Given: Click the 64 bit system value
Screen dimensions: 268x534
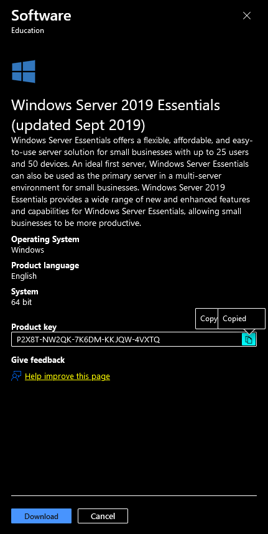Looking at the screenshot, I should (21, 302).
